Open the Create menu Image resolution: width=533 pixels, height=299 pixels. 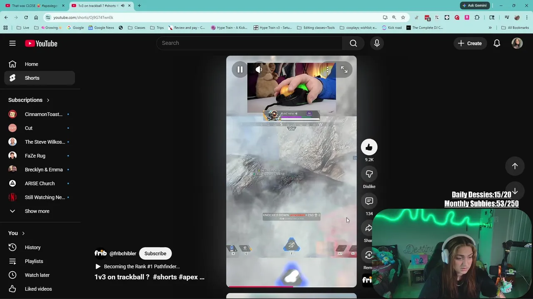click(470, 43)
